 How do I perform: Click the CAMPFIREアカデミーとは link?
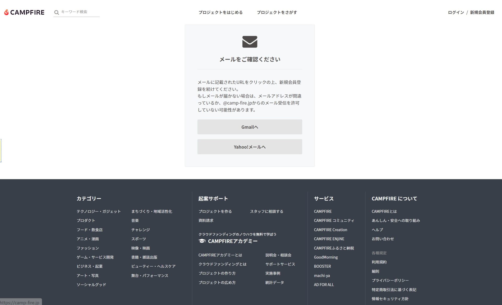tap(220, 255)
